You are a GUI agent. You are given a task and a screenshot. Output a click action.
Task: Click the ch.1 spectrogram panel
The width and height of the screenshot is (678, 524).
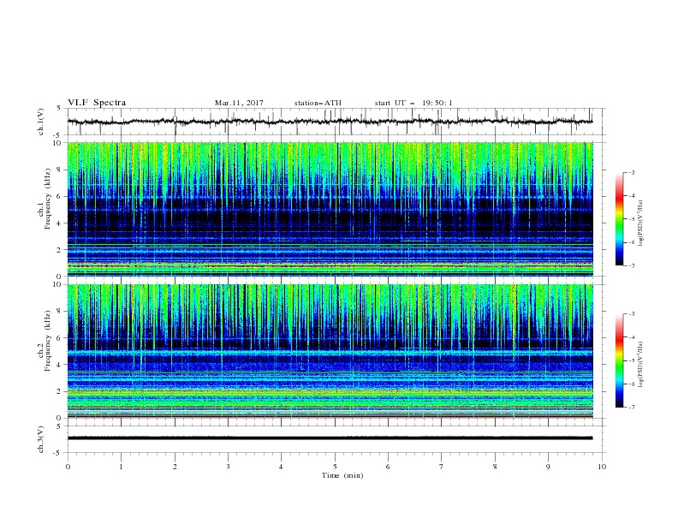coord(330,209)
